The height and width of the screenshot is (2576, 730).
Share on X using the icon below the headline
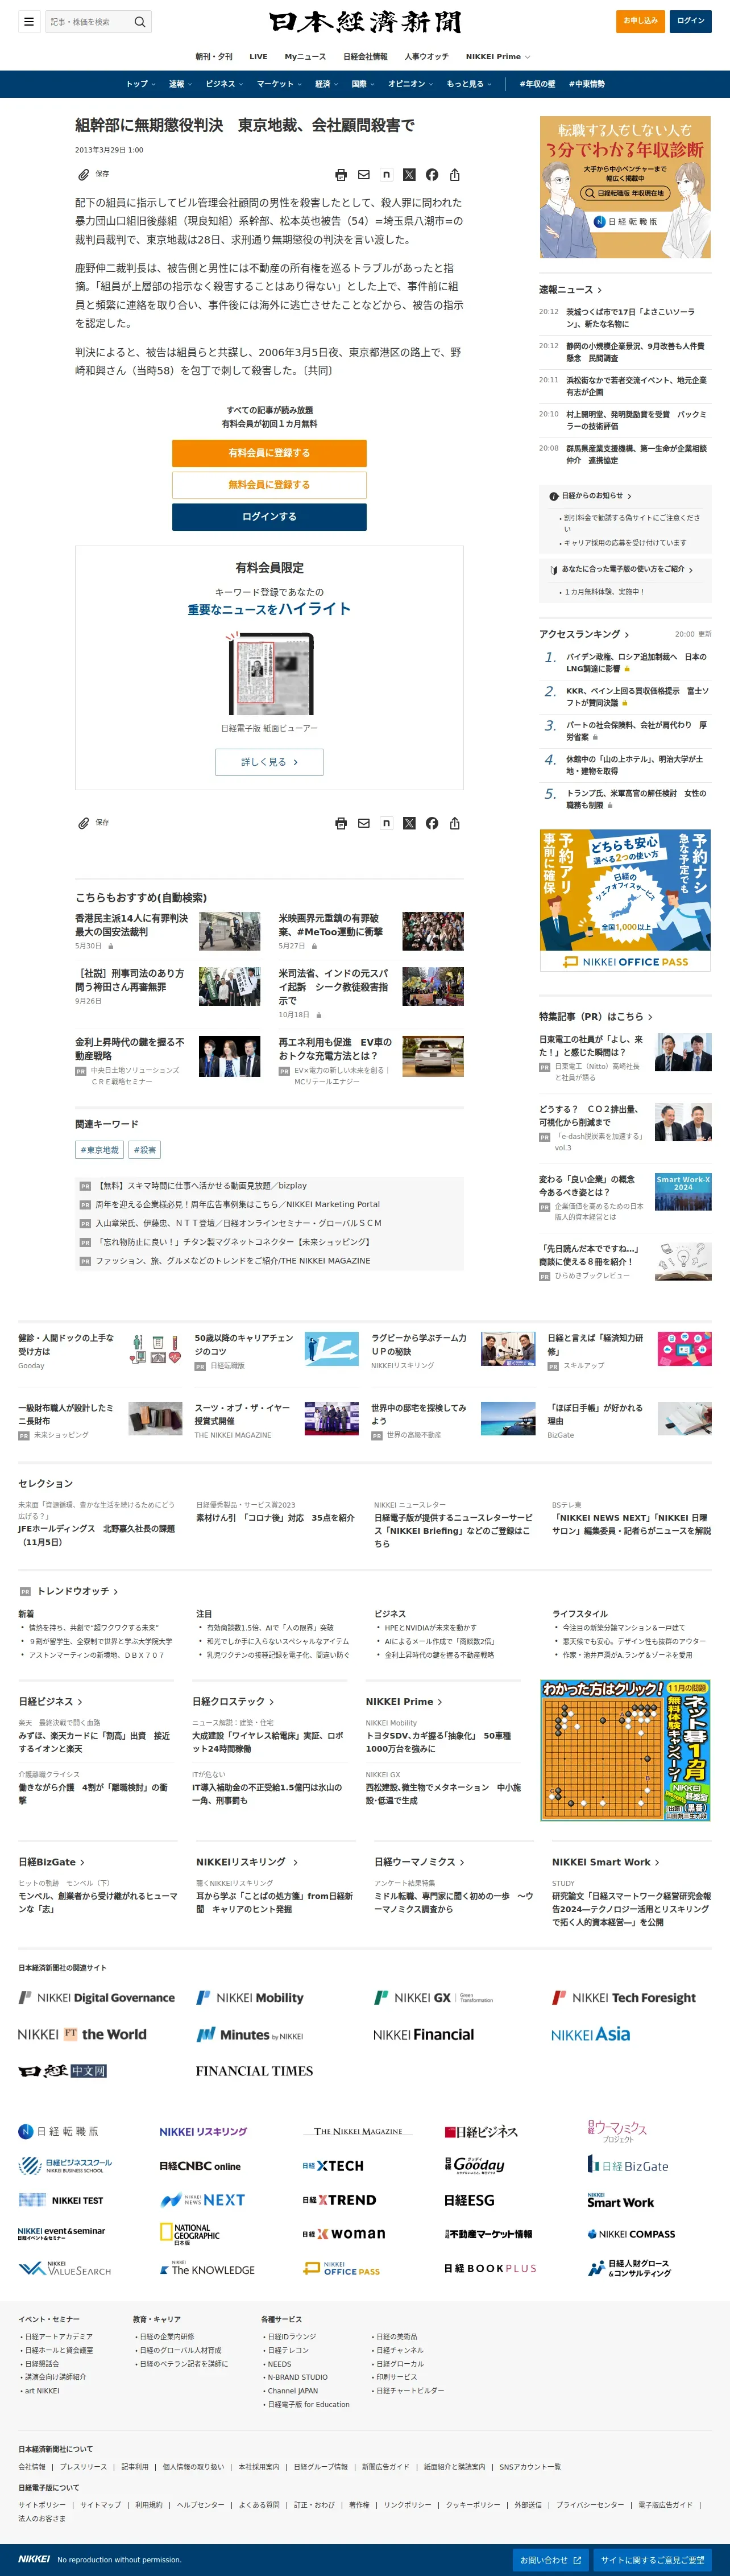[x=409, y=175]
